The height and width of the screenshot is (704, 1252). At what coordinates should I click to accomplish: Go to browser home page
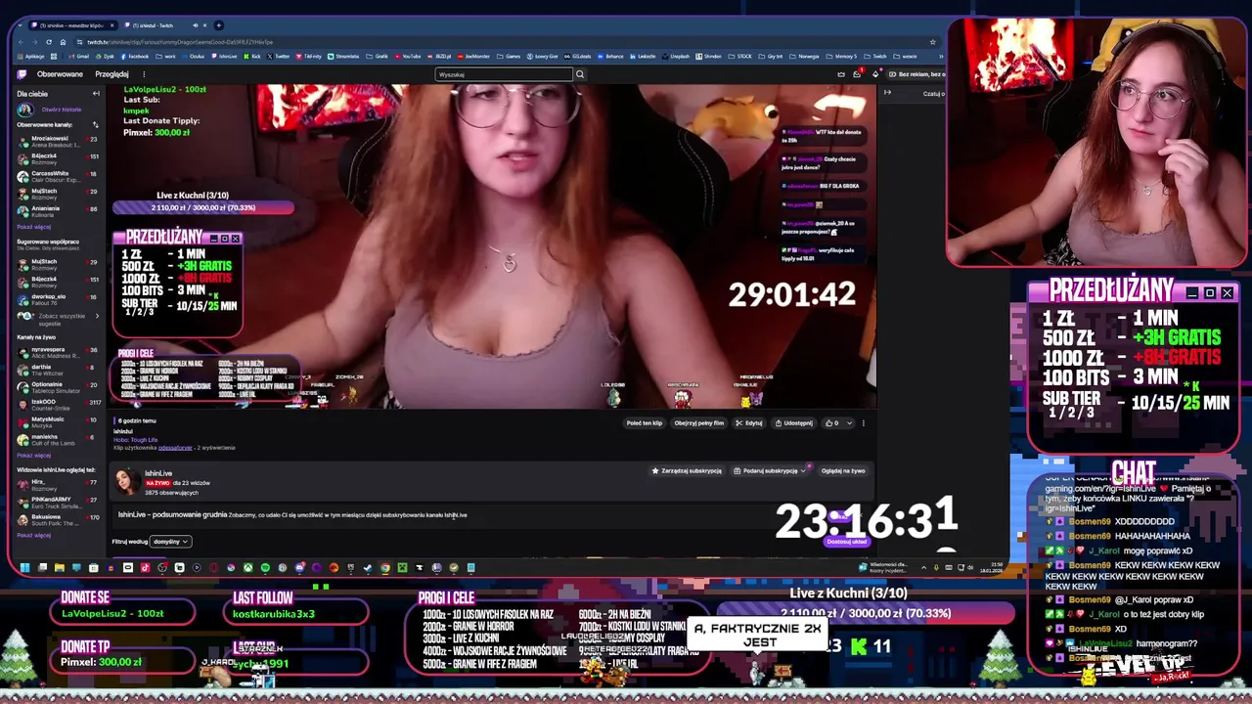63,42
